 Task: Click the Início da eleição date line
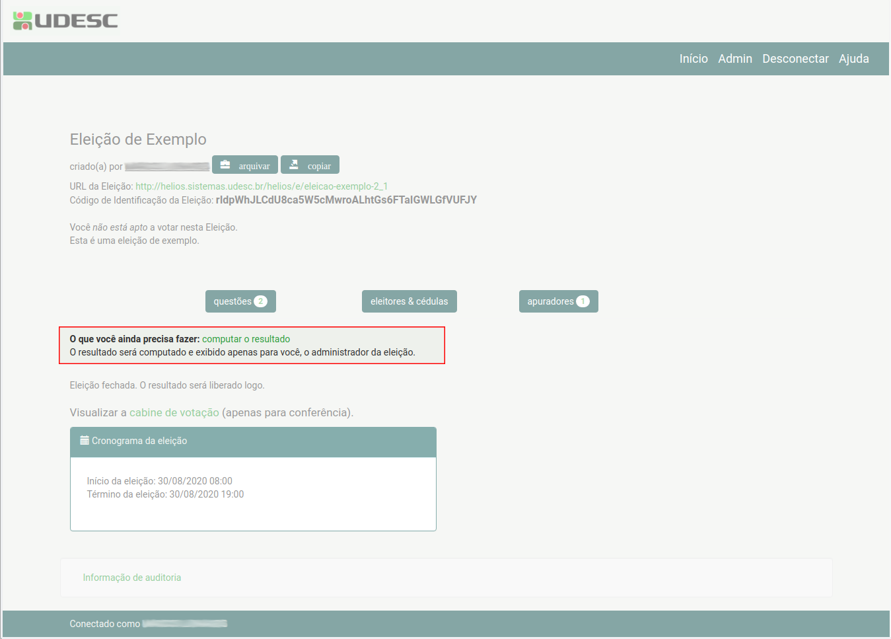(160, 481)
